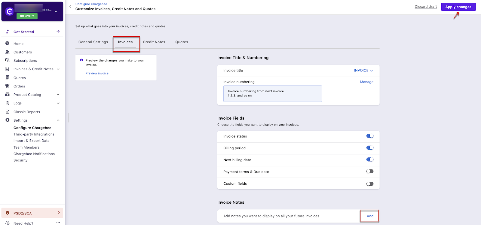The height and width of the screenshot is (225, 481).
Task: Select Team Members under Settings
Action: (26, 147)
